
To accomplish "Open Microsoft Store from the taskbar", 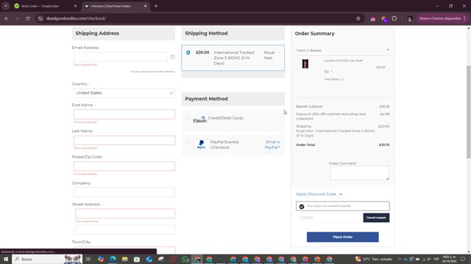I will [x=137, y=259].
